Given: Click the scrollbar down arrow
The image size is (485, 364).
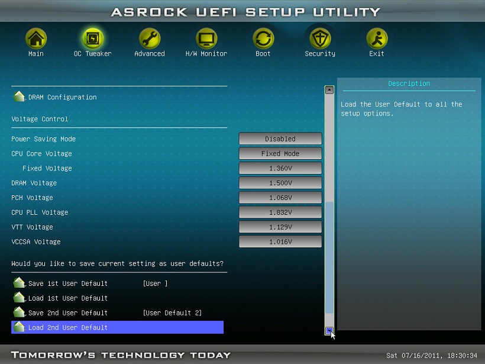Looking at the screenshot, I should pyautogui.click(x=329, y=331).
